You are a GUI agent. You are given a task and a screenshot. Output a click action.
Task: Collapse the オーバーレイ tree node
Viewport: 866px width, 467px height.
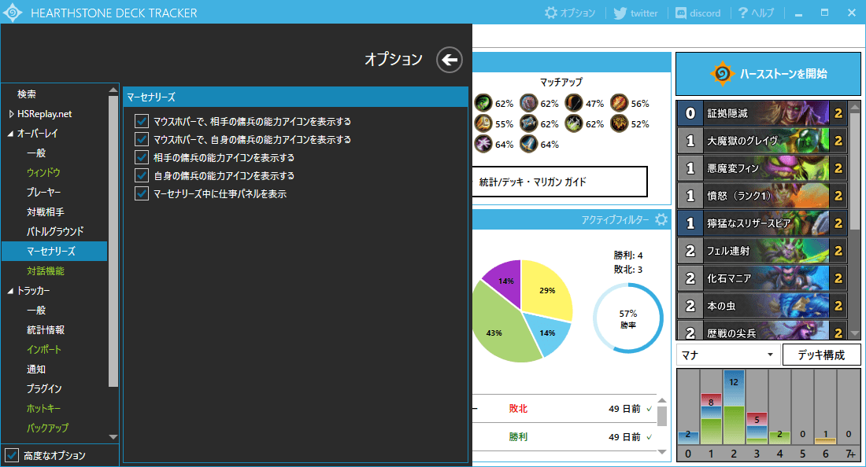coord(10,134)
